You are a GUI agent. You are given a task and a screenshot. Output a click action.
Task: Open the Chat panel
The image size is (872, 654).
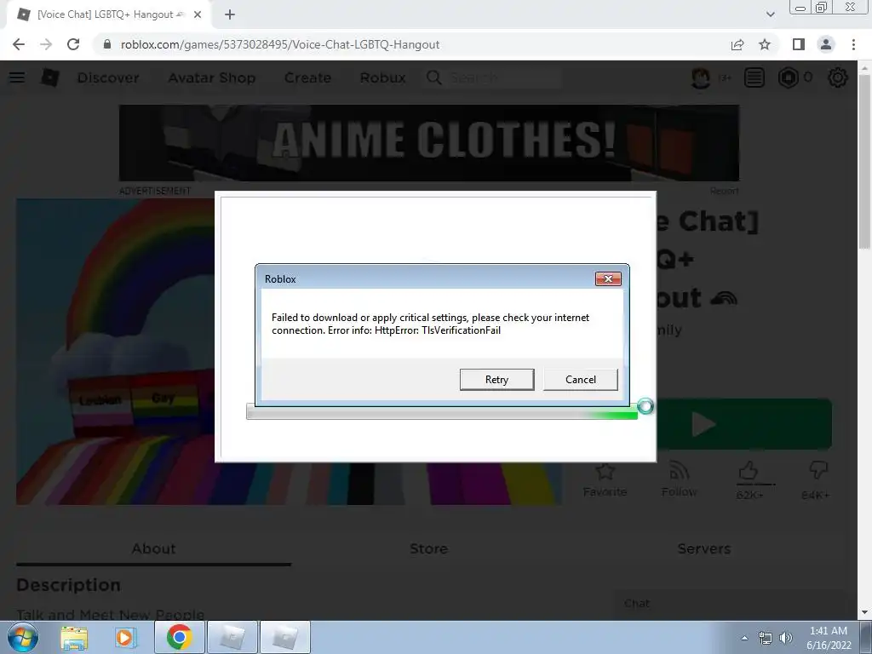730,604
